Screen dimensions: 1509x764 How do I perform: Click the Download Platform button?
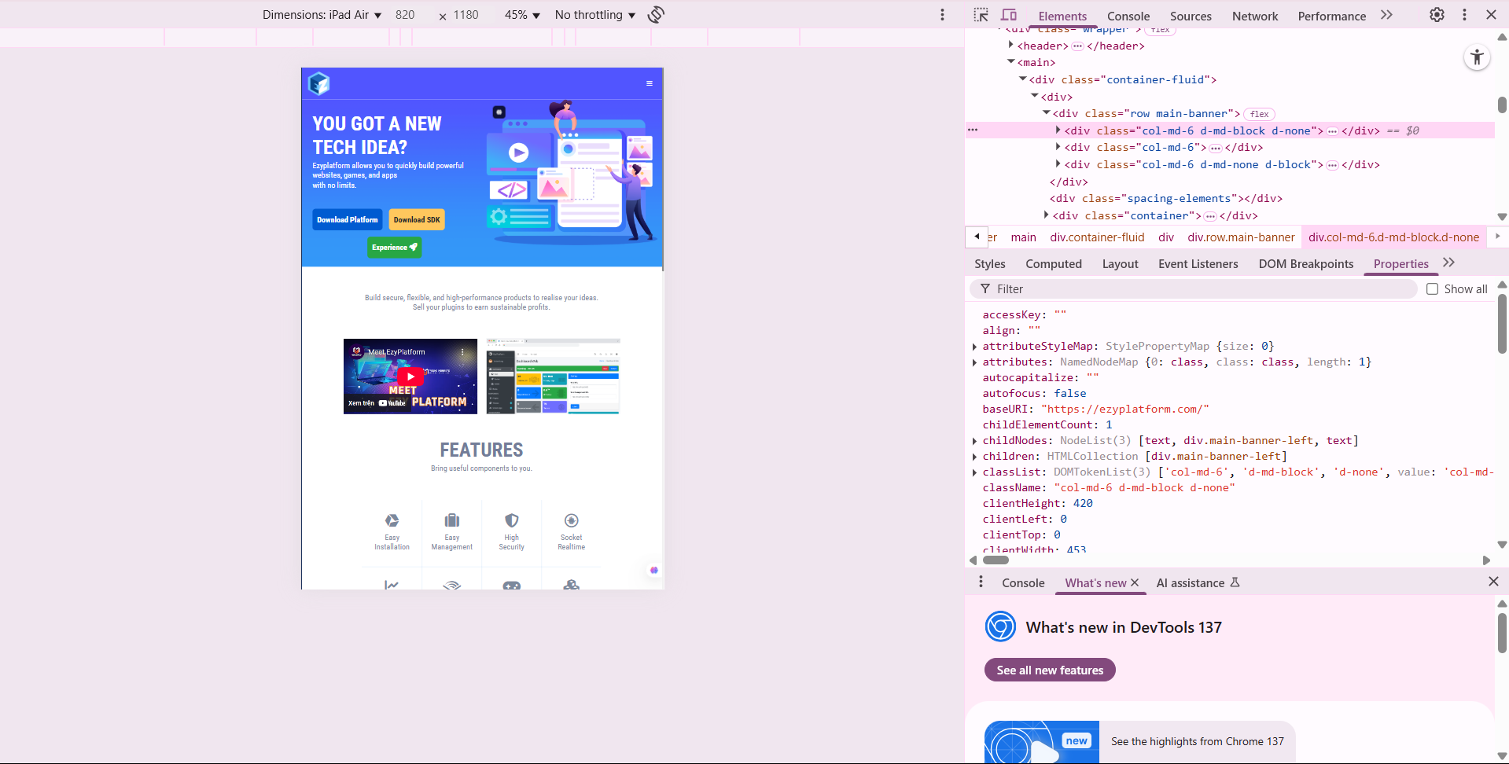[x=348, y=220]
